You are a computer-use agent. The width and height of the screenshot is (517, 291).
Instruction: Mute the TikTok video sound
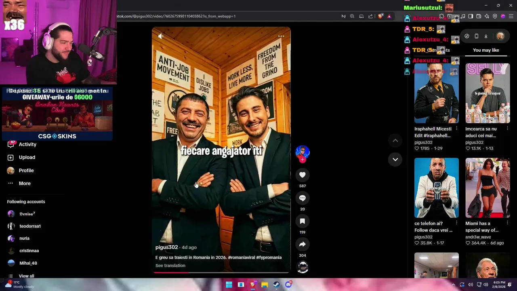(161, 36)
